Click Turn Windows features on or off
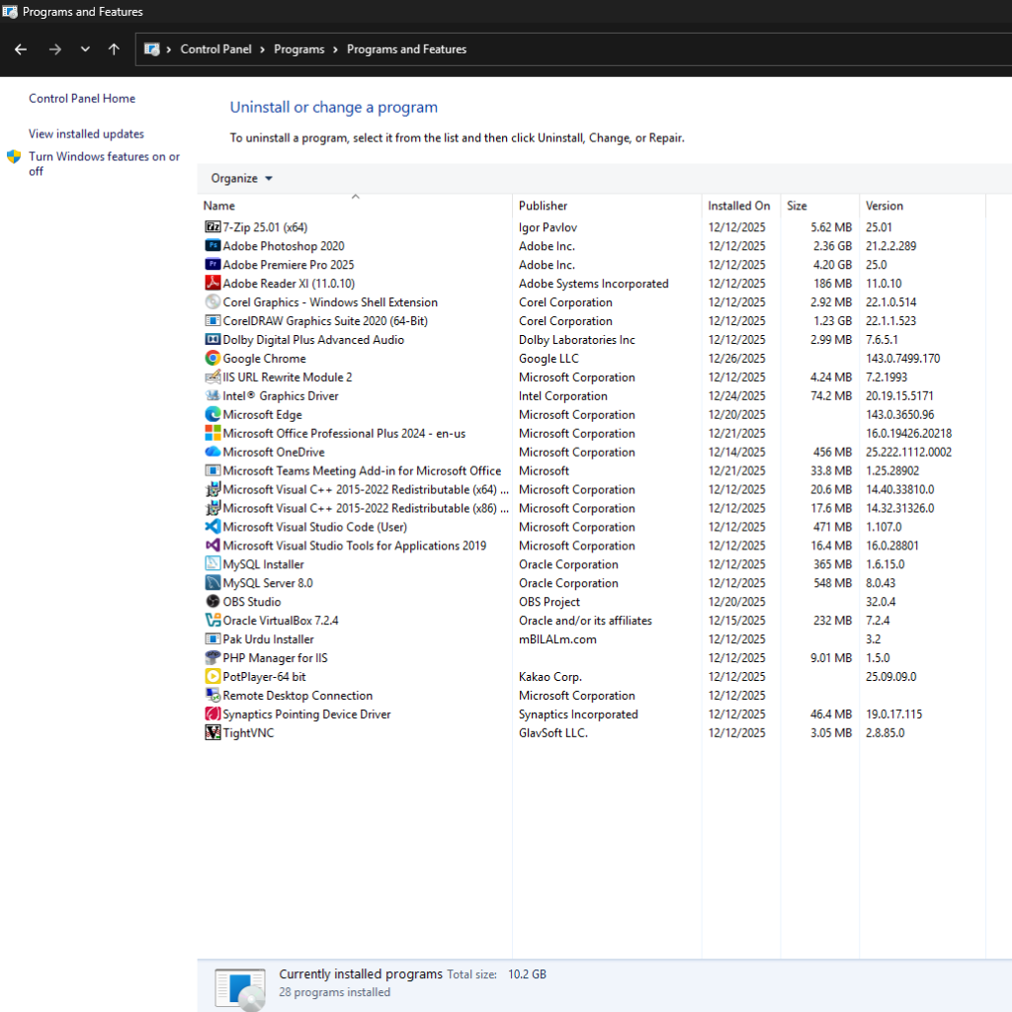Screen dimensions: 1012x1012 (x=104, y=156)
